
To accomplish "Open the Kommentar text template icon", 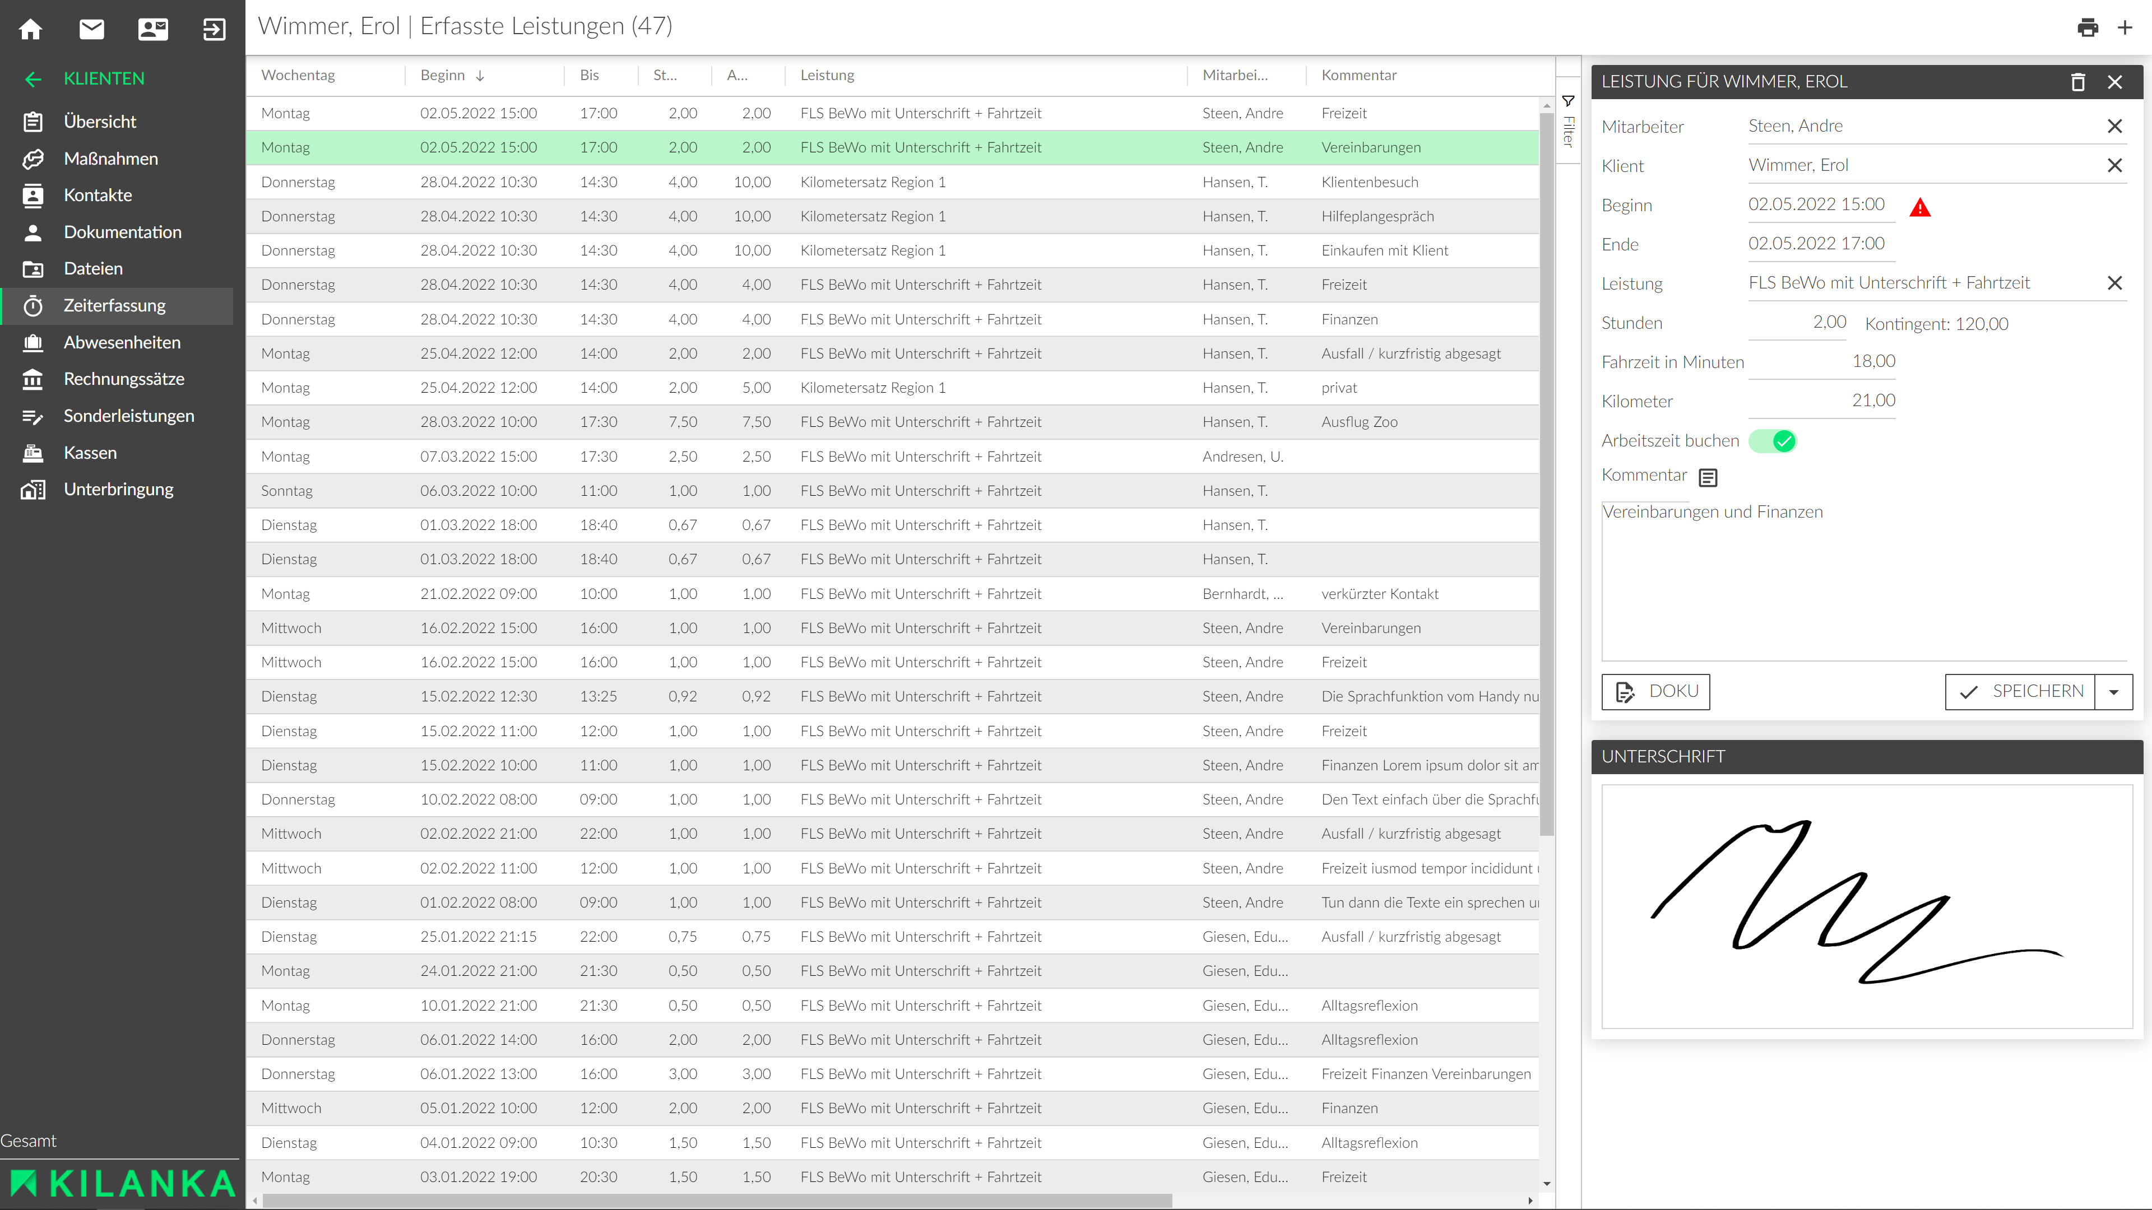I will tap(1708, 478).
